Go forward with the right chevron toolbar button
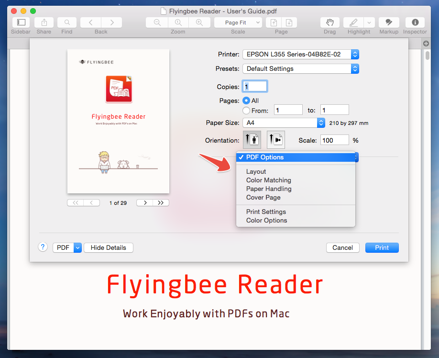The width and height of the screenshot is (439, 358). [112, 22]
